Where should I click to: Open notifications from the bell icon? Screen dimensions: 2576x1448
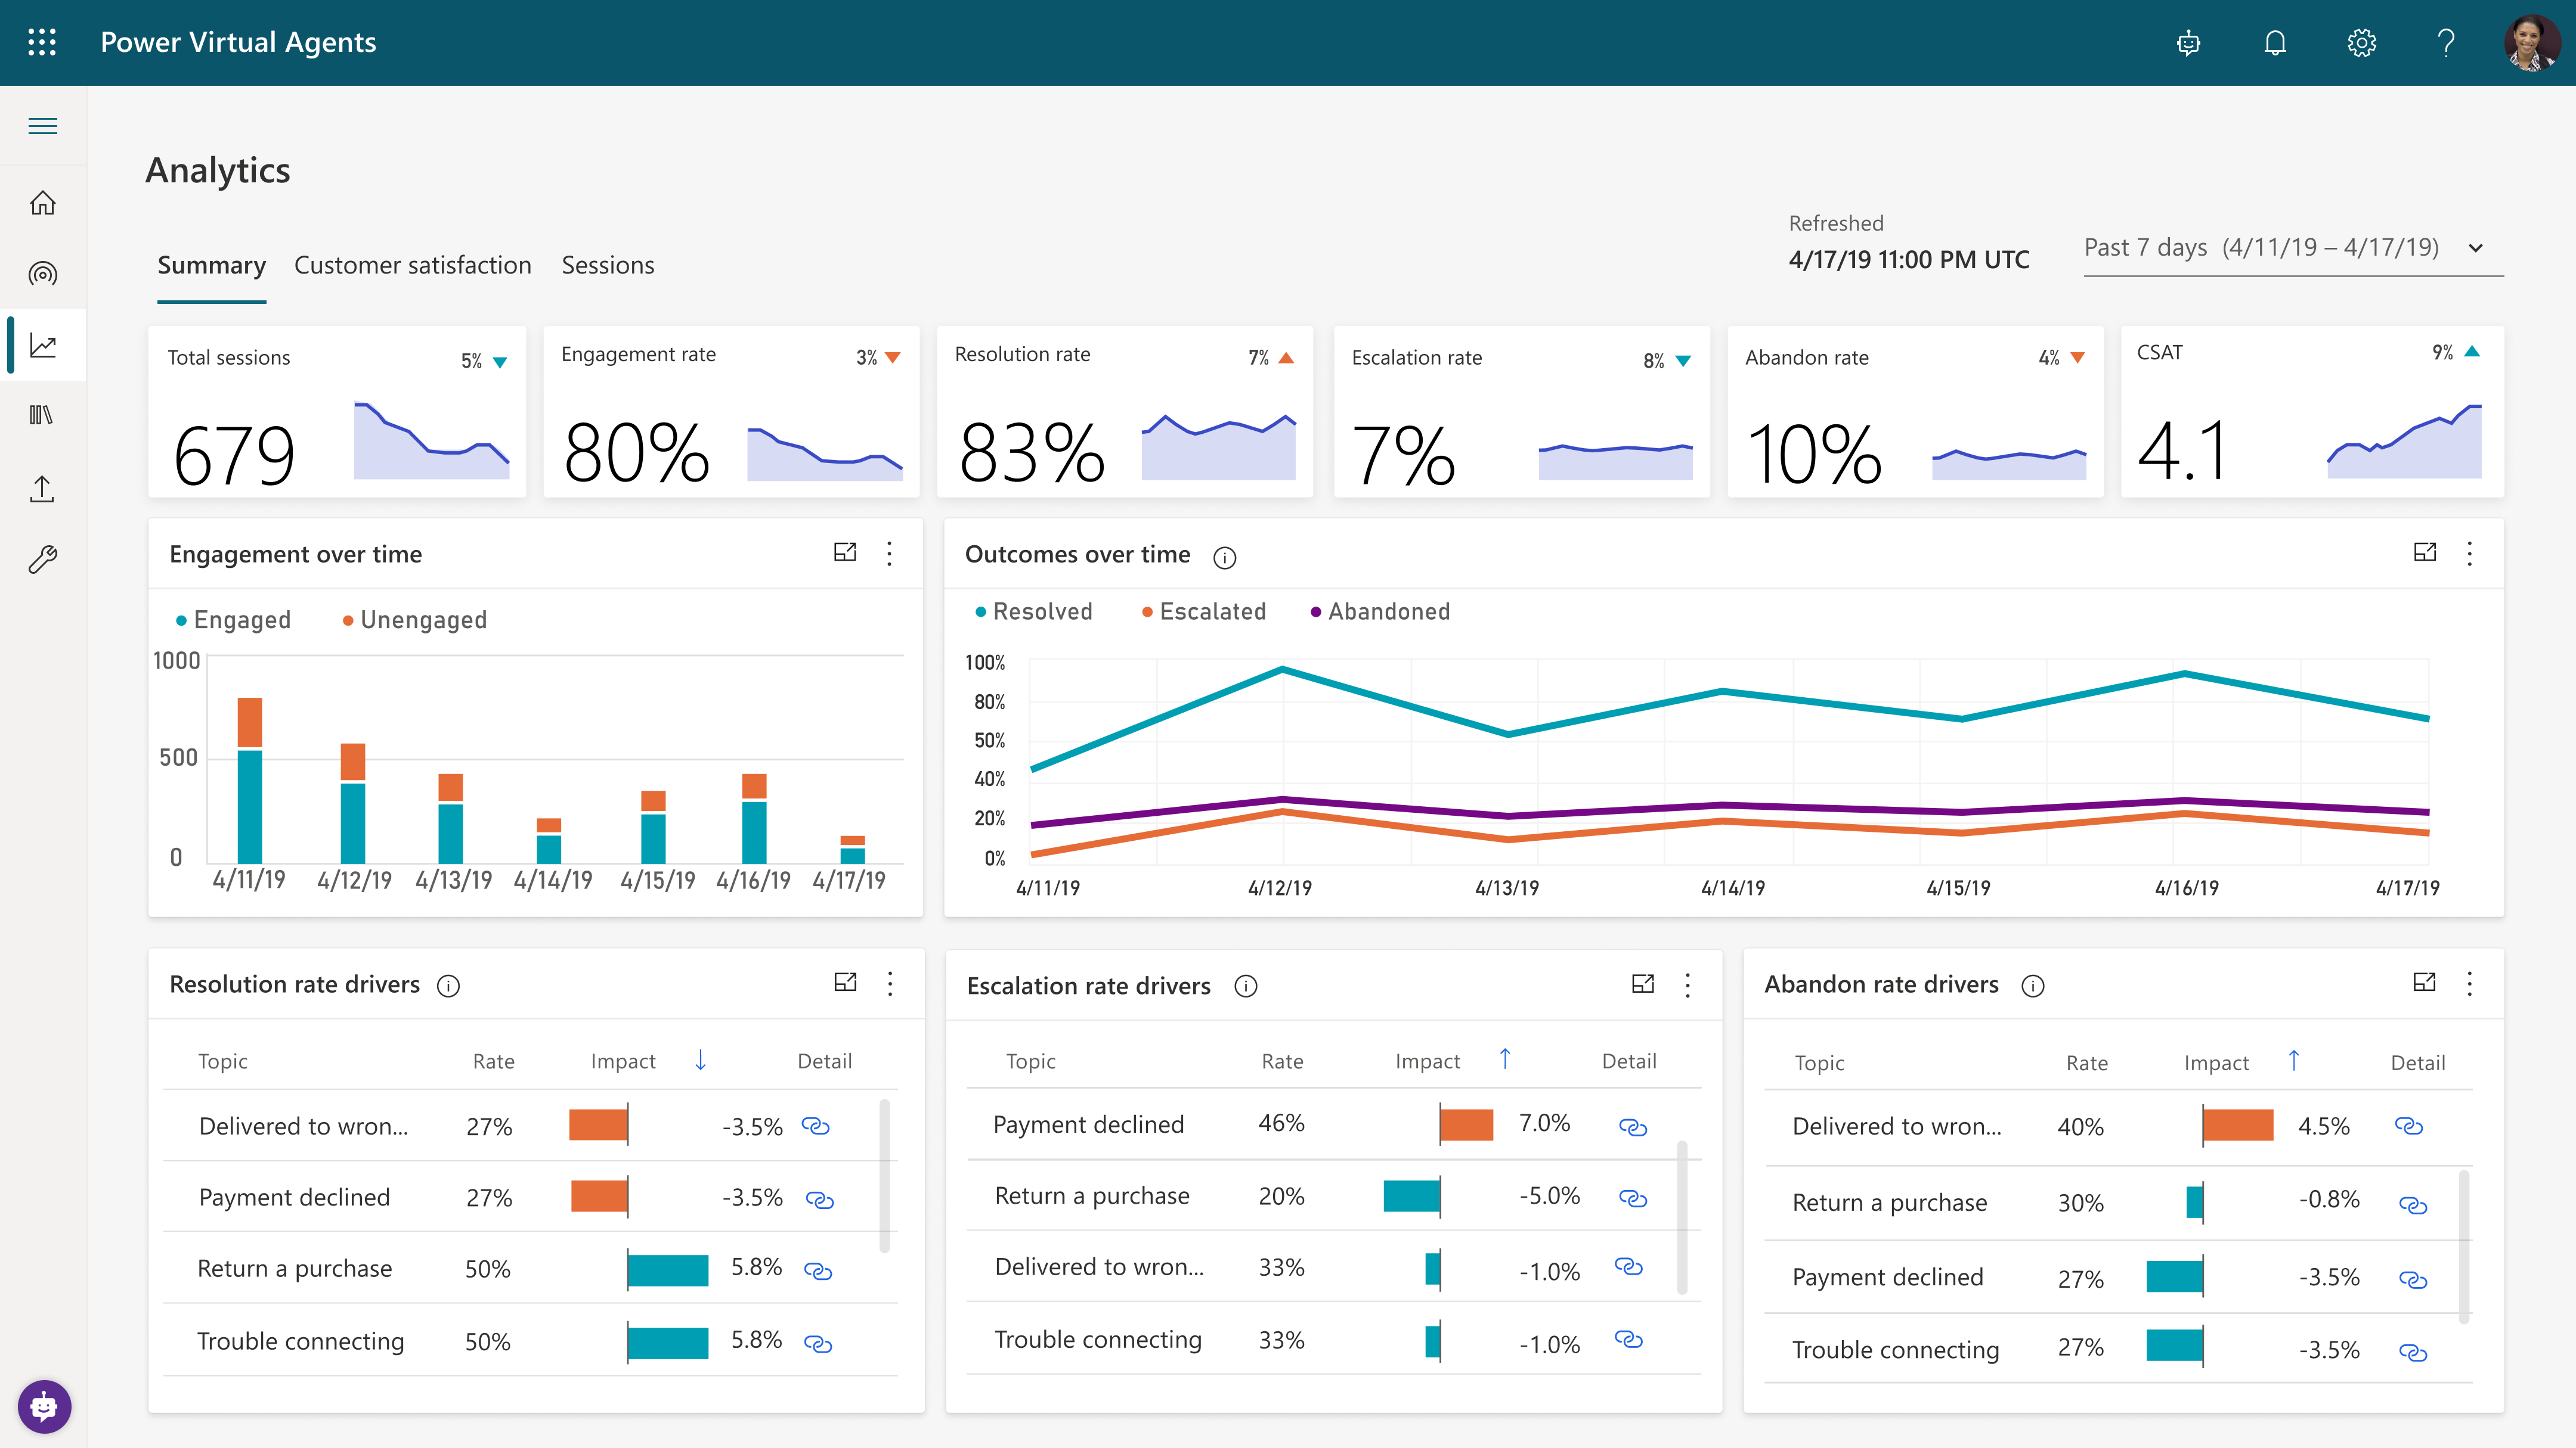[2274, 42]
